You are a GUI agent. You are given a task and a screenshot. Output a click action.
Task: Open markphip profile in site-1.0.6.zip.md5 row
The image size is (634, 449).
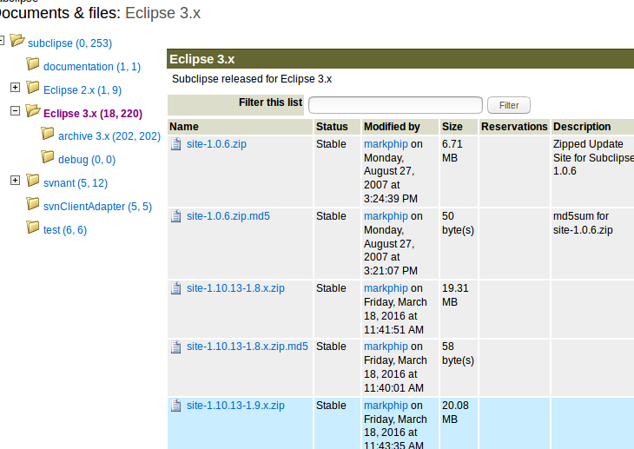pyautogui.click(x=386, y=216)
